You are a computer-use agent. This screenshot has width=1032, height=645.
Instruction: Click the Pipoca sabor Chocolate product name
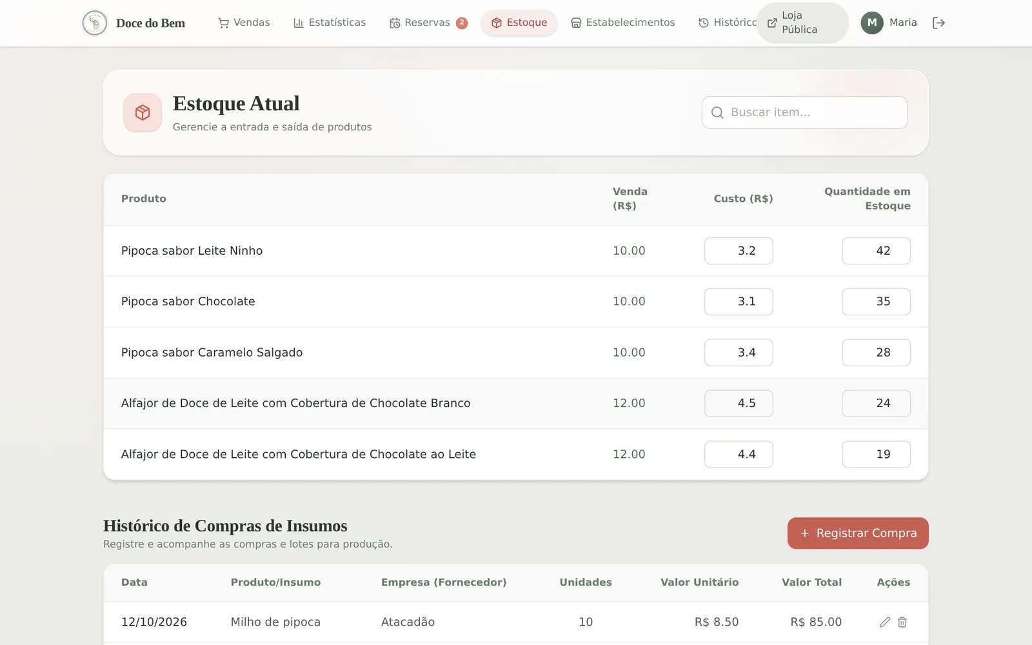(x=188, y=302)
